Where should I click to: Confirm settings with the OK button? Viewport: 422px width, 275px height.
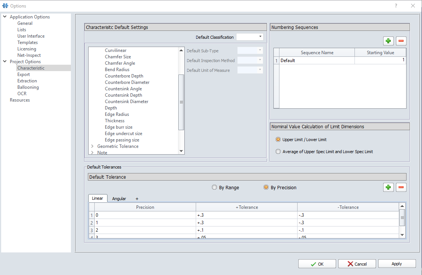[317, 263]
